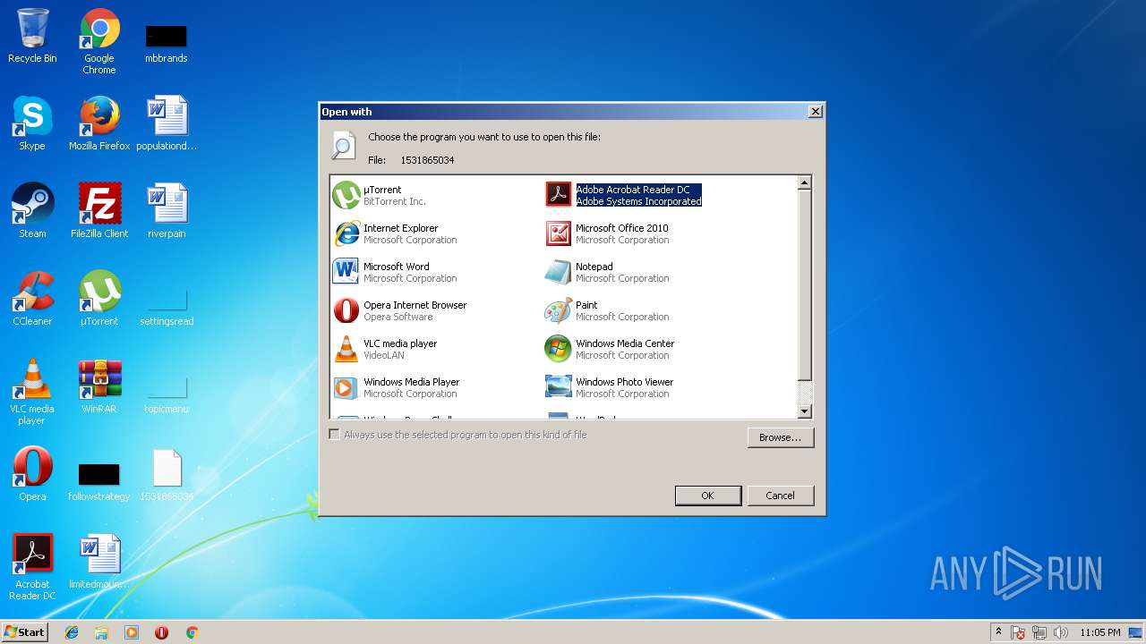The image size is (1146, 644).
Task: Select Opera desktop shortcut
Action: (32, 474)
